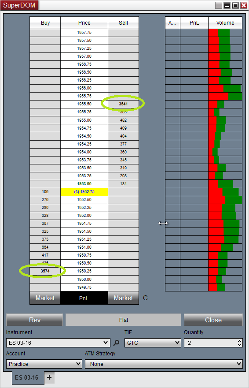This screenshot has width=249, height=388.
Task: Click the volume bar in the 1952.50 row
Action: (x=225, y=200)
